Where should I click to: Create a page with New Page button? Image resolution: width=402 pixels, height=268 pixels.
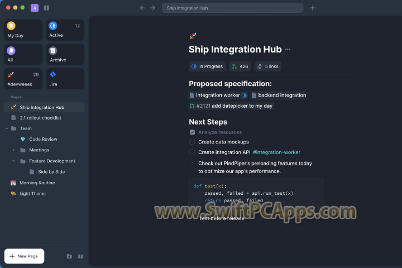pyautogui.click(x=25, y=256)
